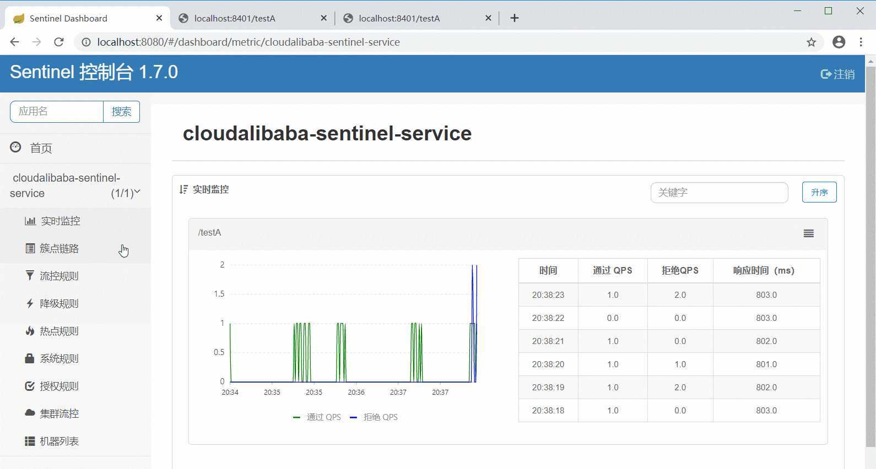Click the 降级规则 lightning bolt icon

[30, 303]
